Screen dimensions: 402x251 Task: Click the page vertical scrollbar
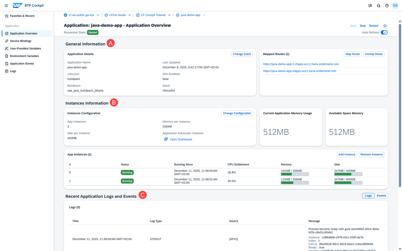coord(400,105)
